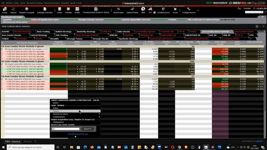Select the Future menu entry
This screenshot has width=267, height=150.
coord(75,111)
